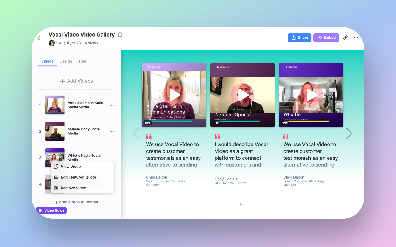Screen dimensions: 396x247
Task: Switch to the Videos tab
Action: tap(47, 61)
